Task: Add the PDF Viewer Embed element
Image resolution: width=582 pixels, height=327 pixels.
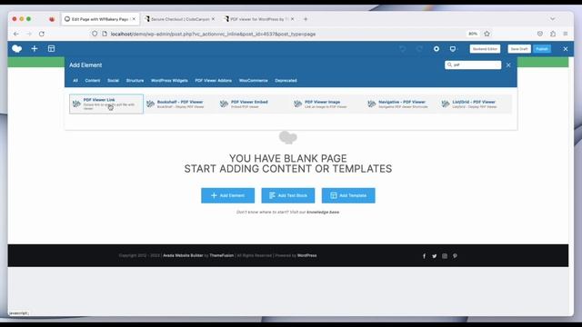Action: click(254, 104)
